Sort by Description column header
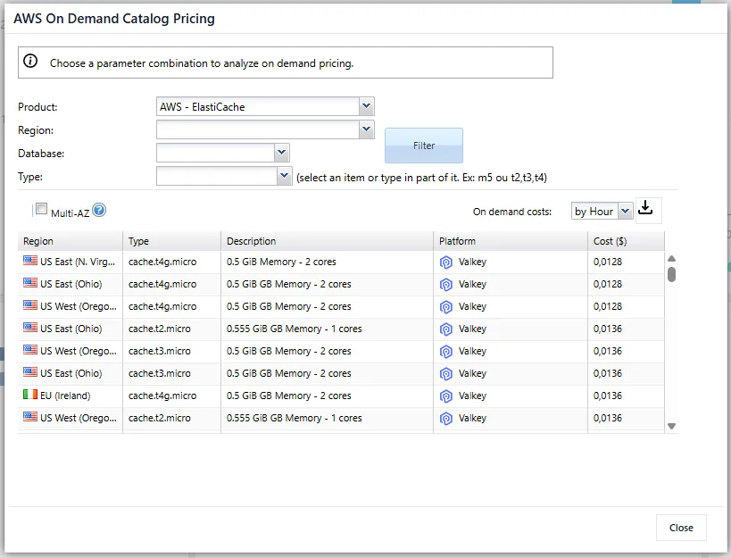This screenshot has width=731, height=558. 328,241
